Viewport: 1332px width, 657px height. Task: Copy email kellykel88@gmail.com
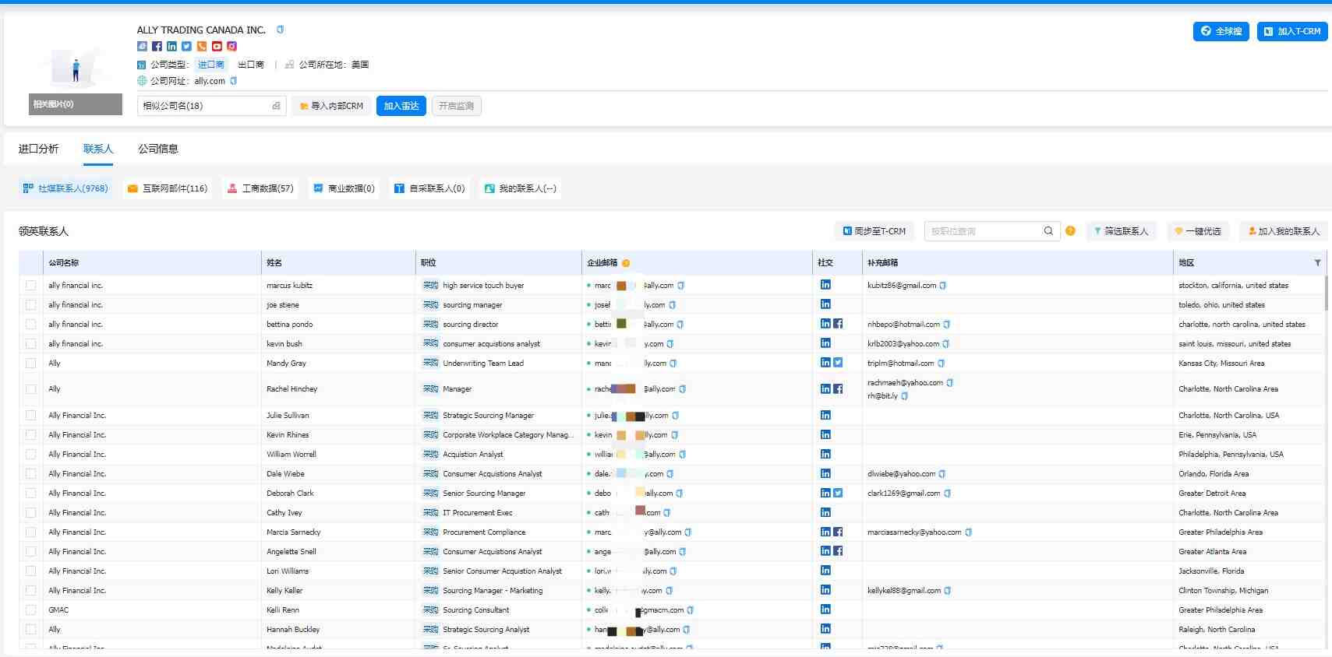coord(947,591)
